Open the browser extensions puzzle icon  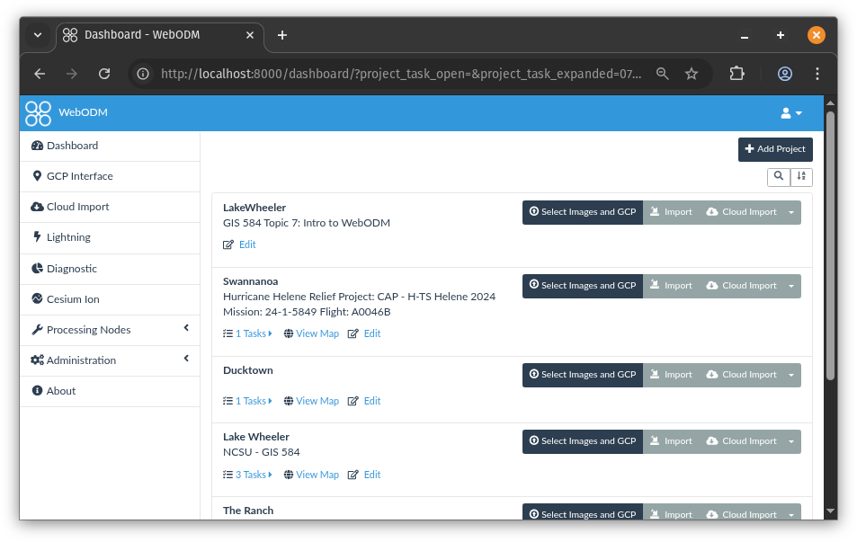(x=736, y=74)
